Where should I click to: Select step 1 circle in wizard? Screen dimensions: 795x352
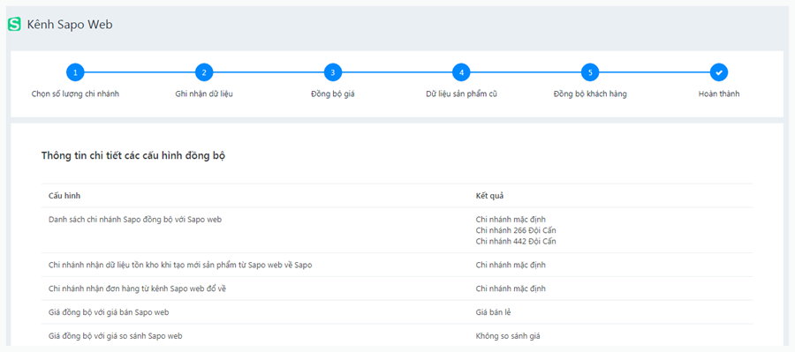tap(75, 72)
